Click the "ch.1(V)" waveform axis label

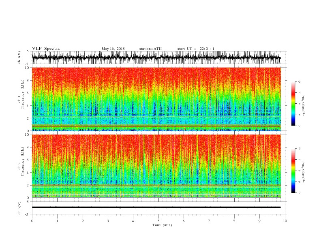pyautogui.click(x=19, y=58)
